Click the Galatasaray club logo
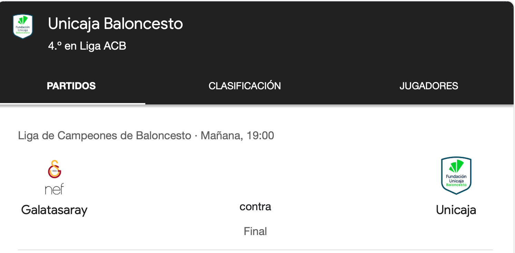Image resolution: width=515 pixels, height=253 pixels. (x=55, y=169)
